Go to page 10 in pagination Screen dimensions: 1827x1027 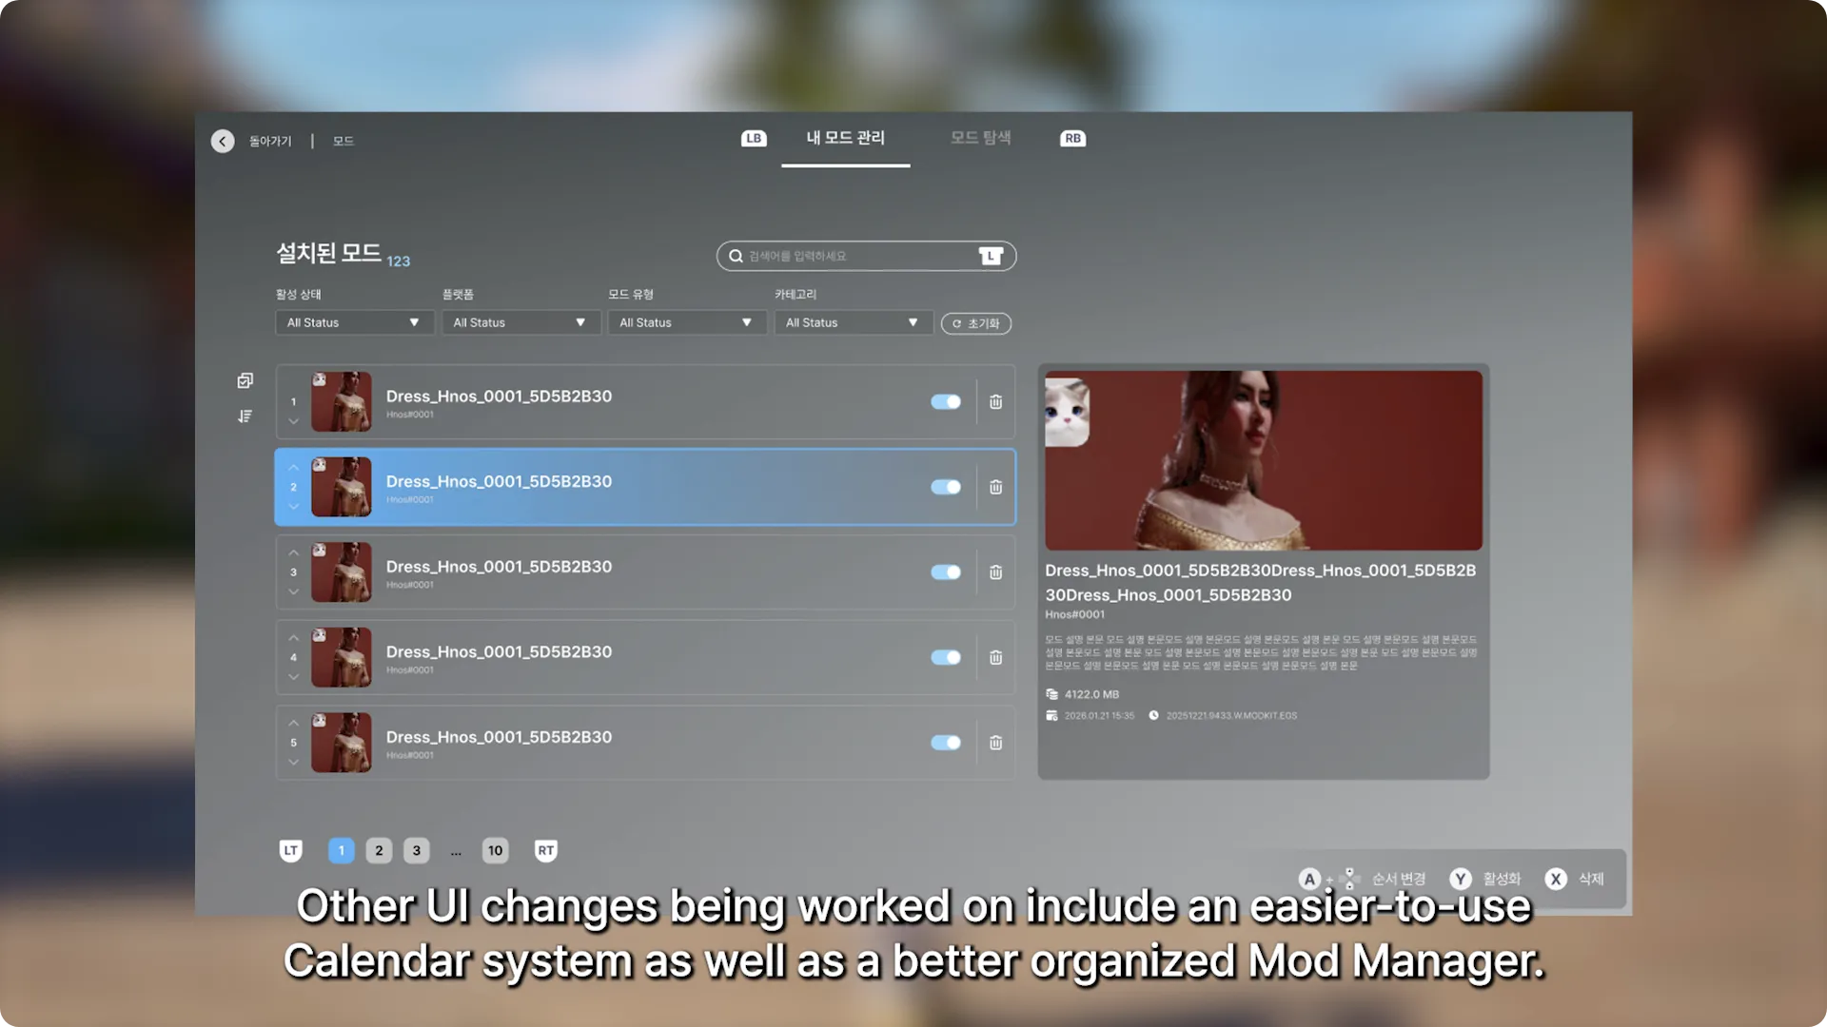tap(495, 850)
